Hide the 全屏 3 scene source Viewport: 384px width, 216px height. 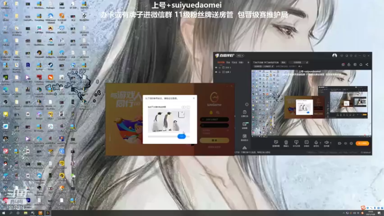216,68
